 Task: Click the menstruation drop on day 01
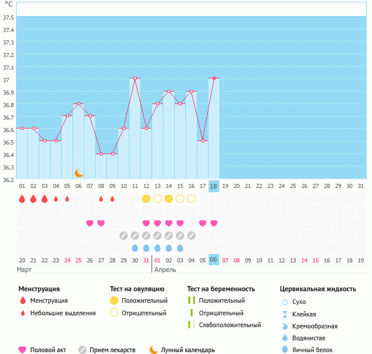click(x=22, y=199)
